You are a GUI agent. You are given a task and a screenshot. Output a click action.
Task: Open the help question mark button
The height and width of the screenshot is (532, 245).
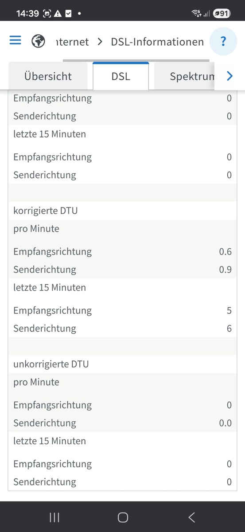[223, 42]
